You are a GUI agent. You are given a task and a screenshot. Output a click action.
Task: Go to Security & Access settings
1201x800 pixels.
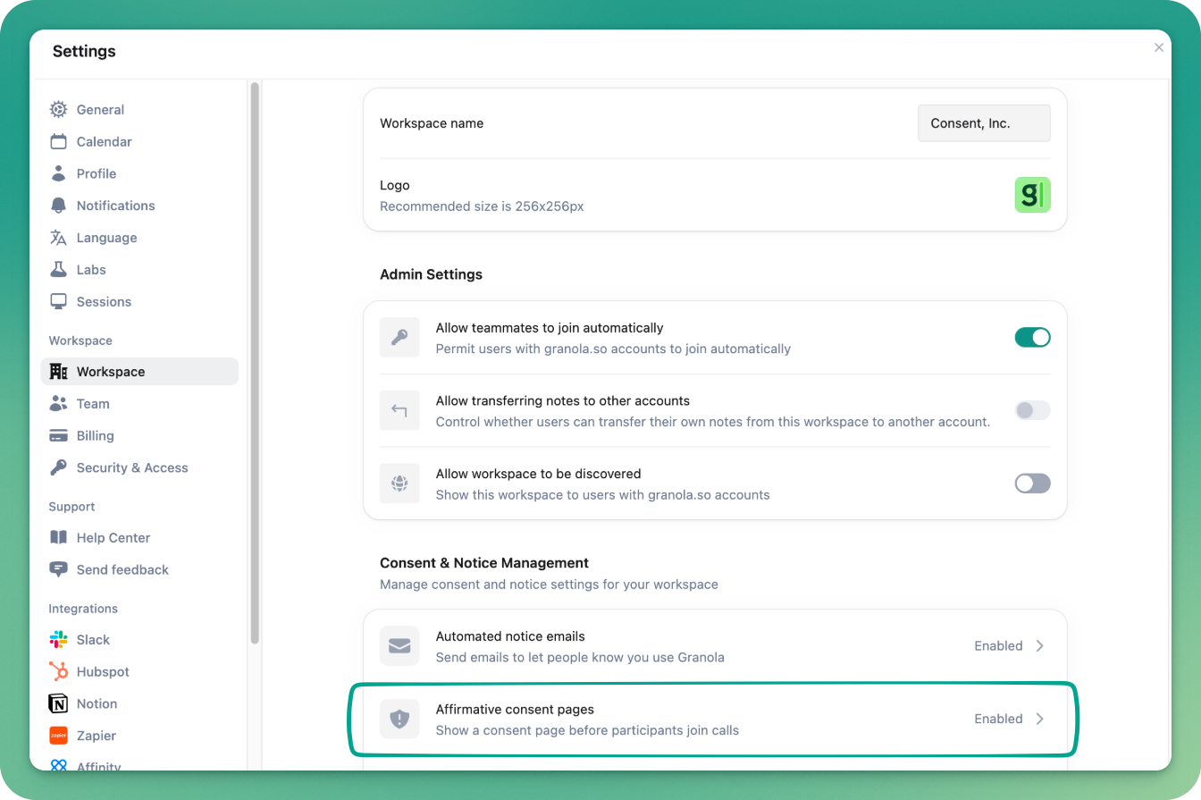[x=132, y=468]
